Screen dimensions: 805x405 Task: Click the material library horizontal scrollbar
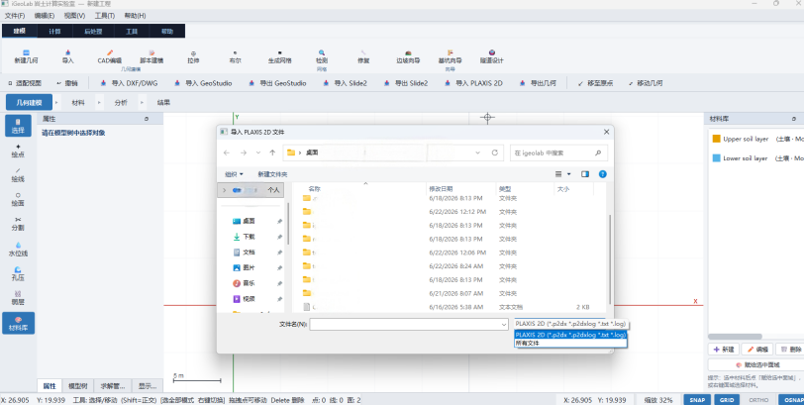[x=735, y=337]
